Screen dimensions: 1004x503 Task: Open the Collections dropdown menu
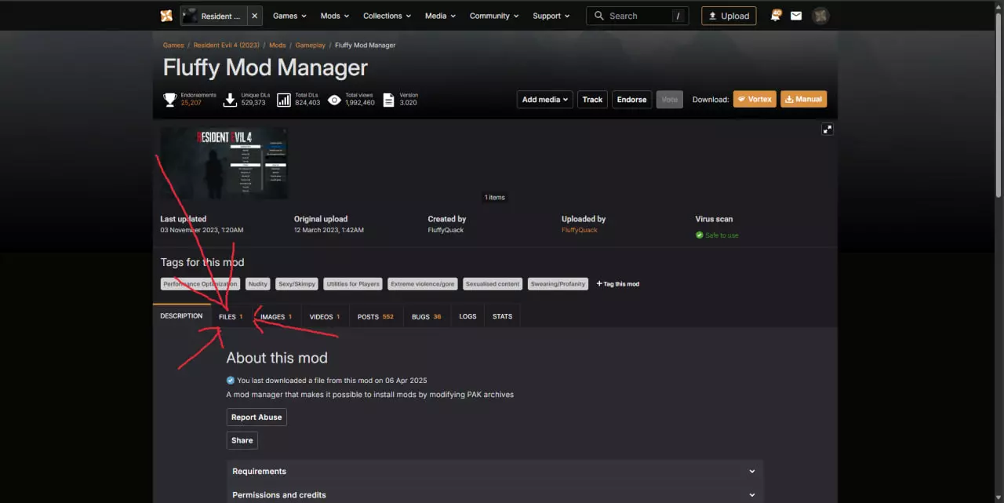click(387, 16)
